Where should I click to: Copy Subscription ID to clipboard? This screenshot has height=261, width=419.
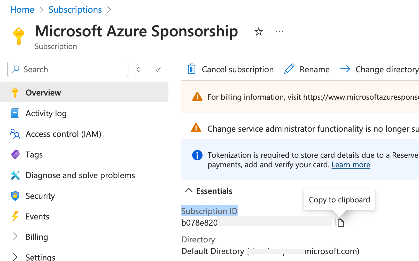[x=339, y=222]
